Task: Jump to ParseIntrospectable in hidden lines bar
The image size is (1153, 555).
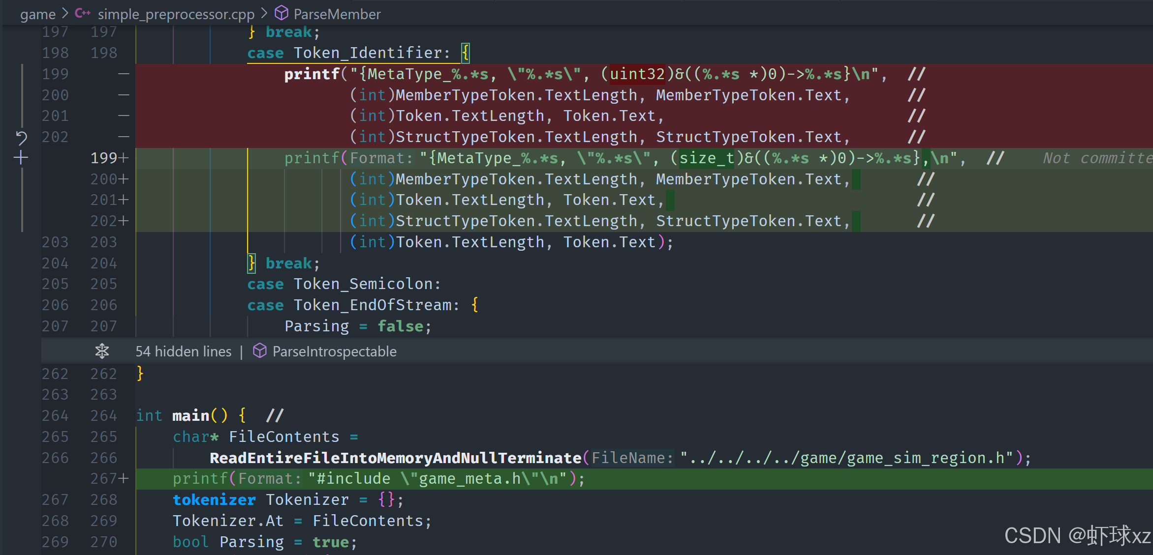Action: 334,351
